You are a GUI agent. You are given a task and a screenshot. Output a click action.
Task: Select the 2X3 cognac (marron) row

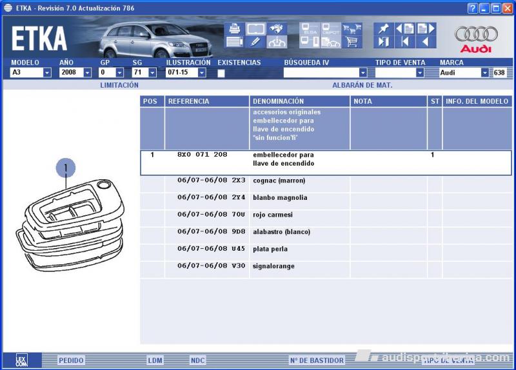point(326,184)
